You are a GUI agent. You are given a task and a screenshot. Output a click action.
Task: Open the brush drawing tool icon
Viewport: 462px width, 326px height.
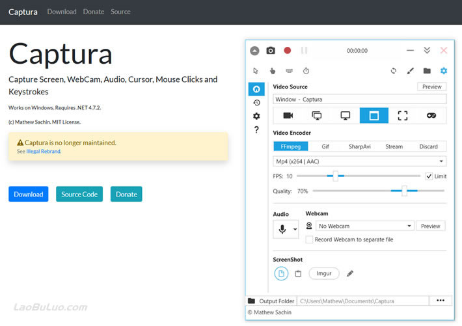(x=410, y=71)
